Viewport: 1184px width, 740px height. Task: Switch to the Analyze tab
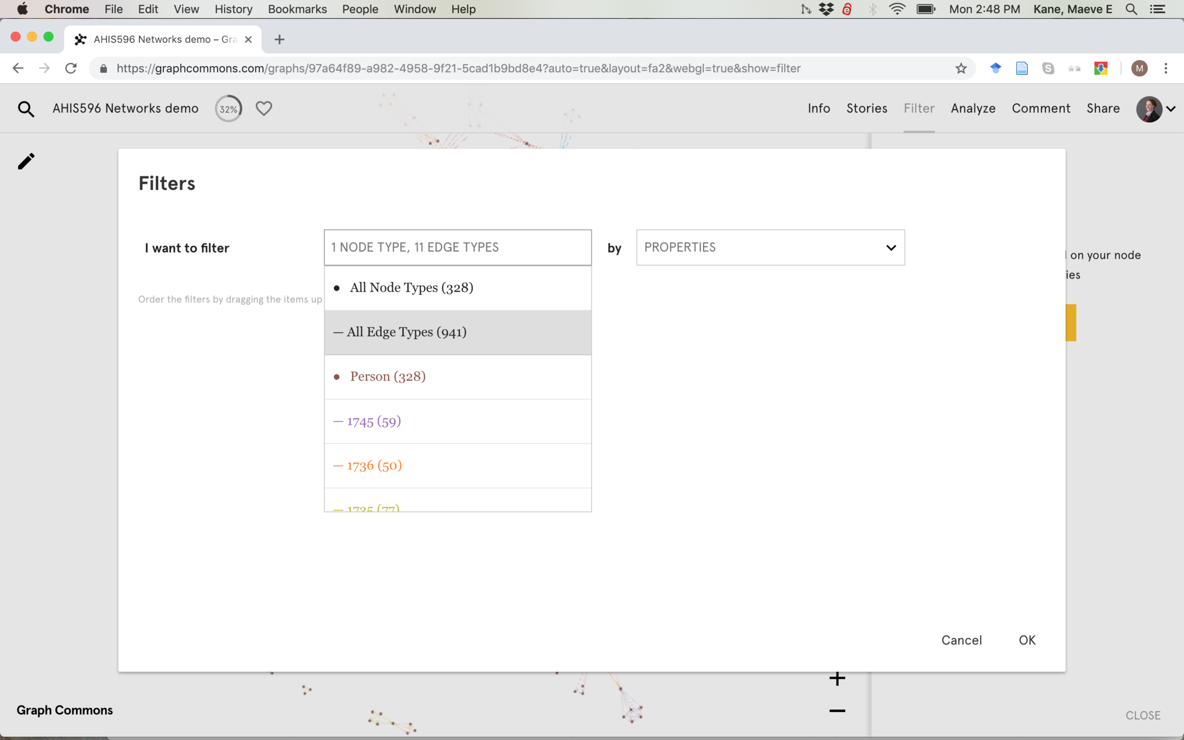pos(973,109)
